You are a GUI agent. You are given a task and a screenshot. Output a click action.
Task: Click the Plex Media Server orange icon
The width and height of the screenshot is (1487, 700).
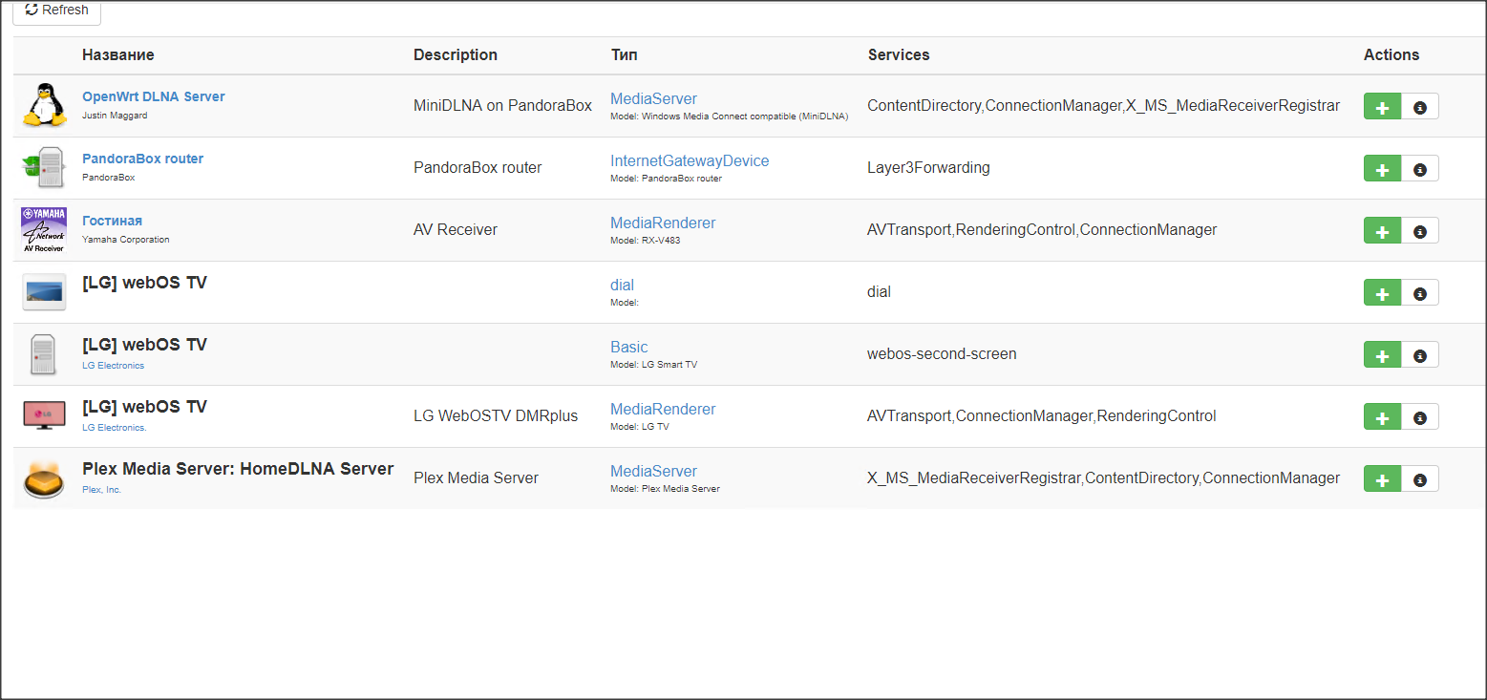tap(43, 478)
